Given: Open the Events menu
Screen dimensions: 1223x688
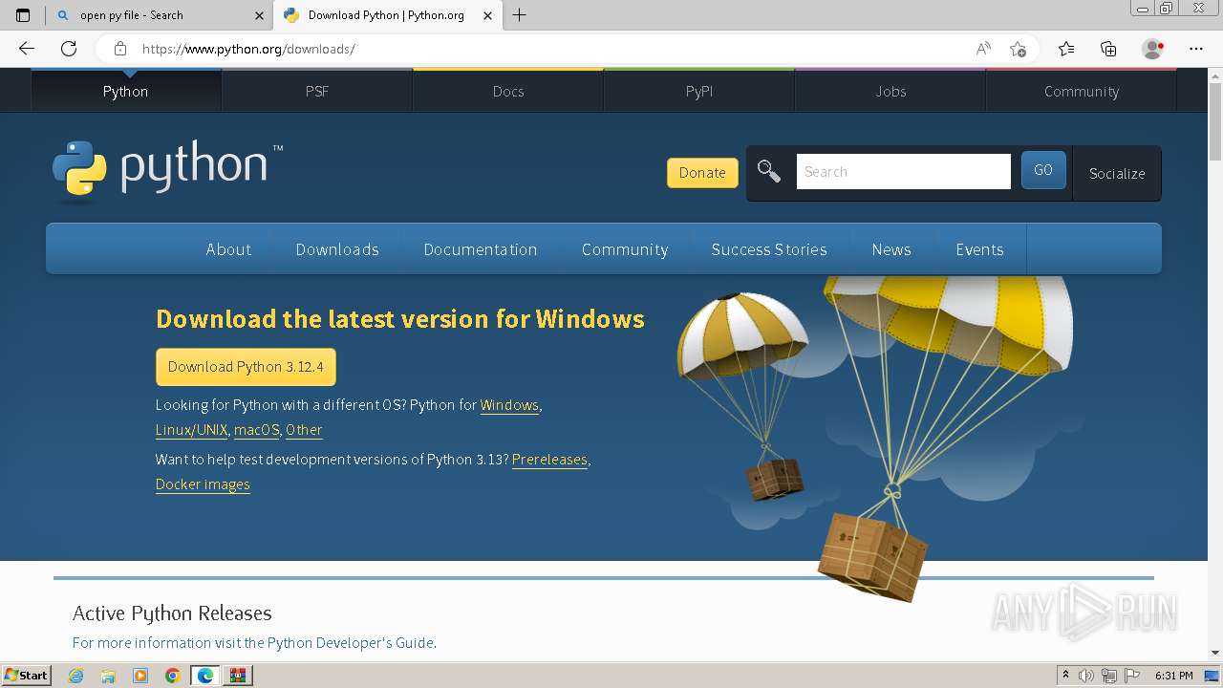Looking at the screenshot, I should pyautogui.click(x=979, y=249).
